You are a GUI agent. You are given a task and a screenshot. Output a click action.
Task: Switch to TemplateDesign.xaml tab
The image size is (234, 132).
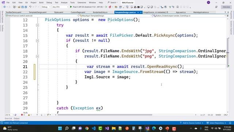coord(38,12)
